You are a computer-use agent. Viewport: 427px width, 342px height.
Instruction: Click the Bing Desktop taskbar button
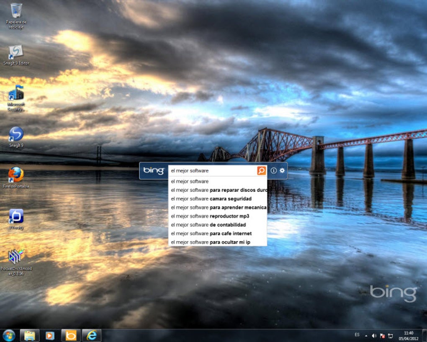(x=71, y=335)
